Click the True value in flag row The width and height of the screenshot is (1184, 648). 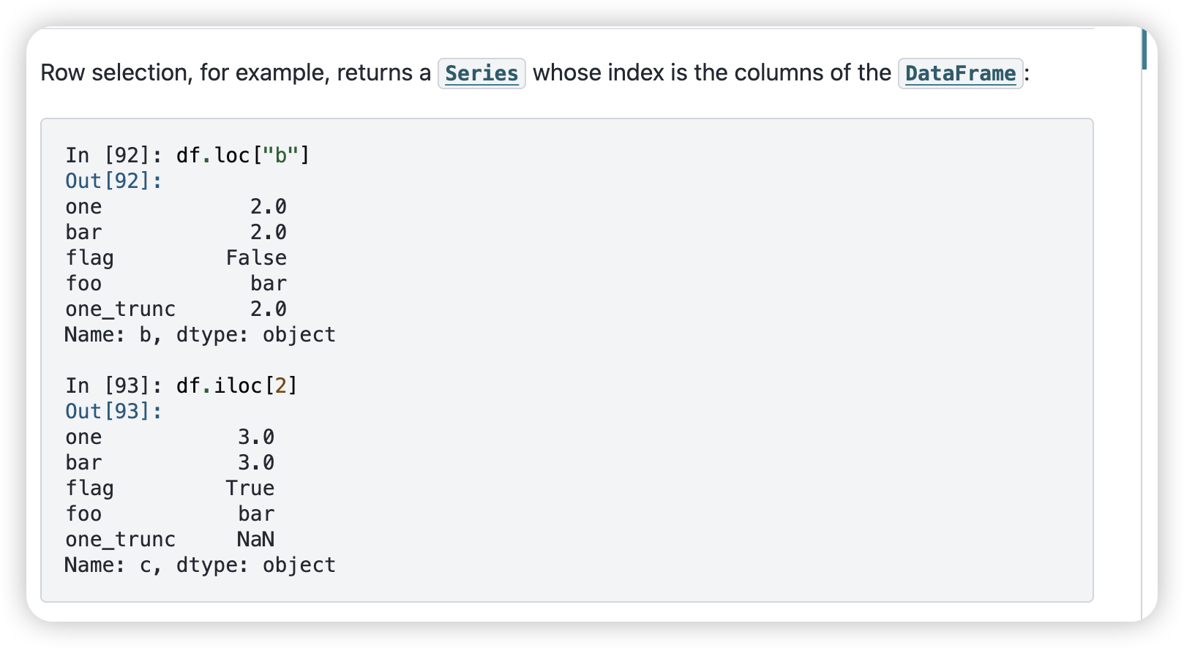coord(250,488)
